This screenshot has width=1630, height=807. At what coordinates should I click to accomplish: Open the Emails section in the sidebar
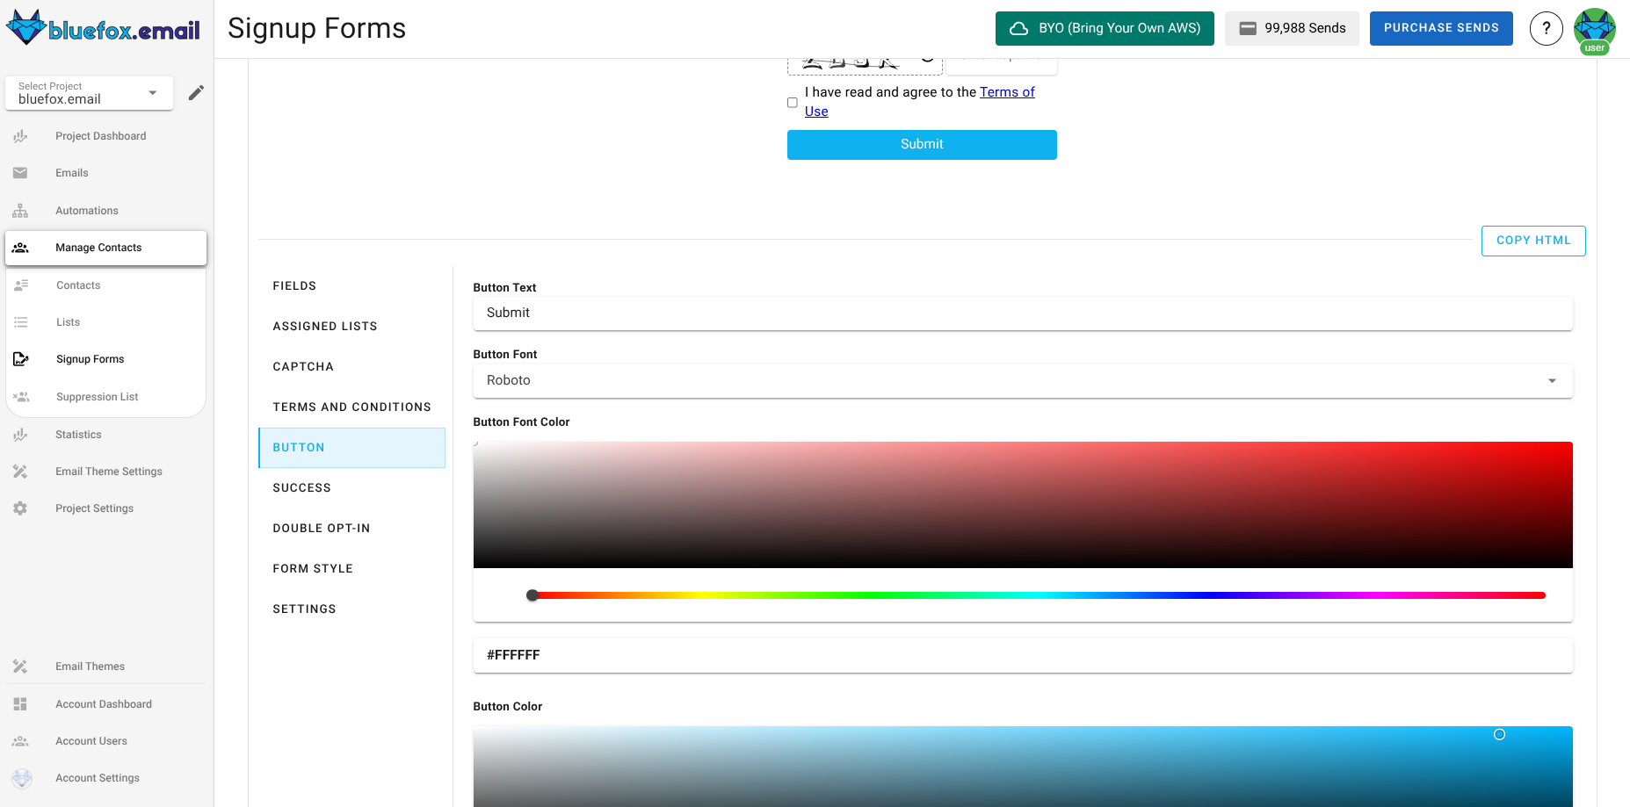coord(20,172)
